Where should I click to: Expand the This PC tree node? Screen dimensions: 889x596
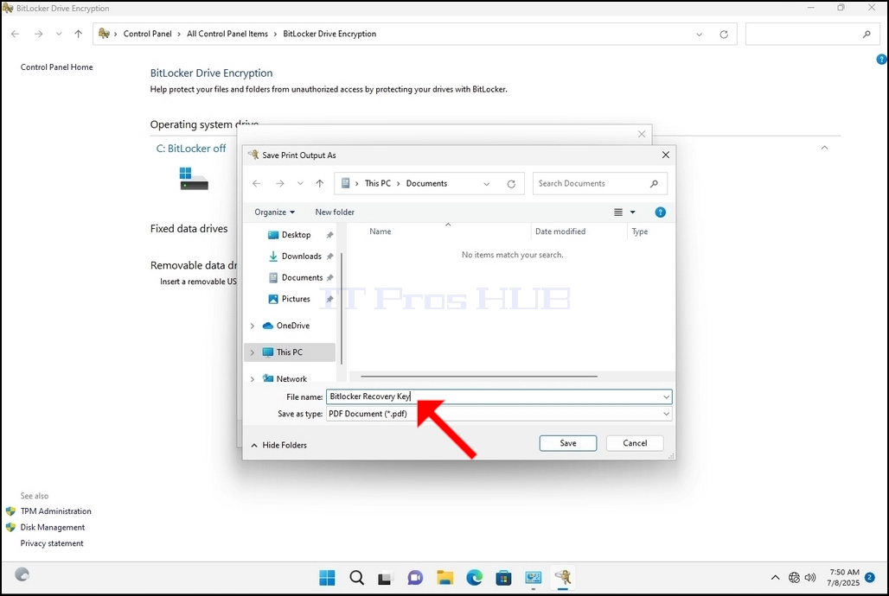(253, 352)
